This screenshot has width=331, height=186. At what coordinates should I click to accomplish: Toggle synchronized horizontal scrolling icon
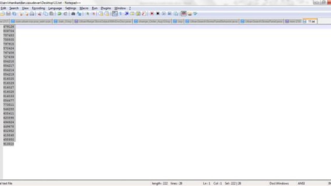pos(107,14)
